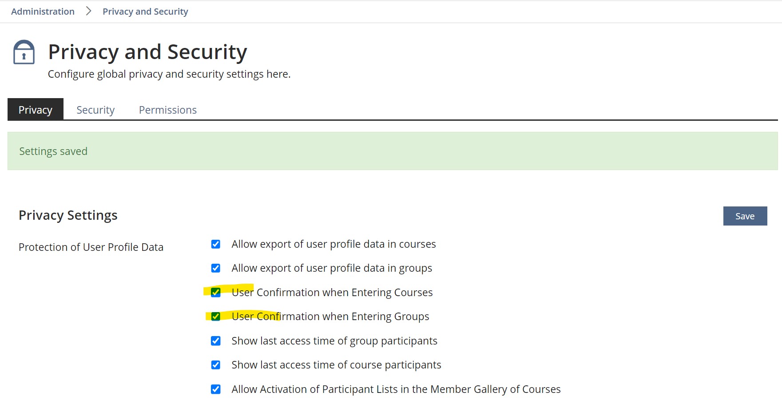The height and width of the screenshot is (412, 782).
Task: Click the breadcrumb chevron separator arrow
Action: 88,11
